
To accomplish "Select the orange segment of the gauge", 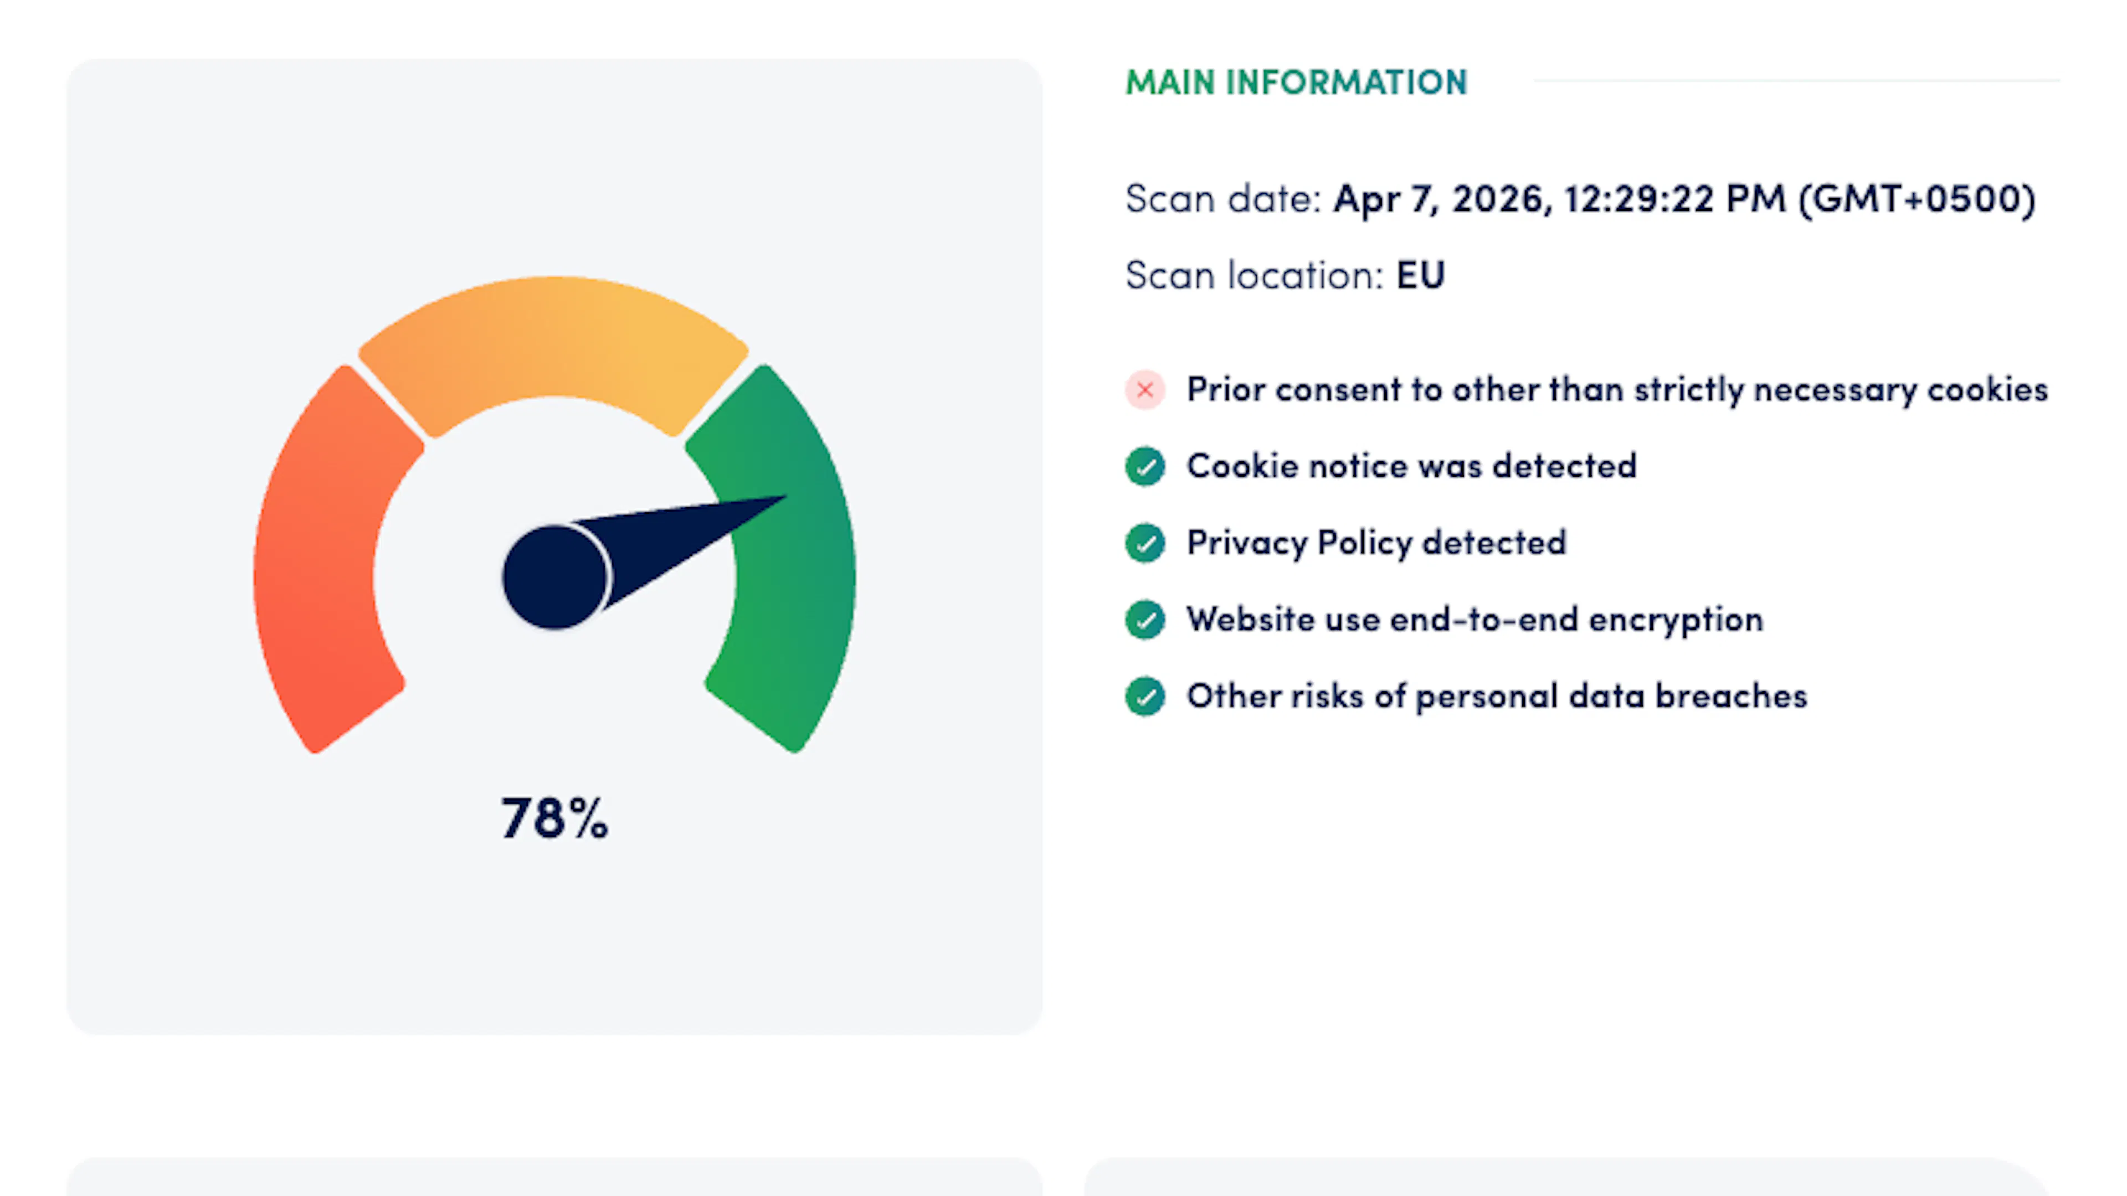I will click(x=554, y=347).
